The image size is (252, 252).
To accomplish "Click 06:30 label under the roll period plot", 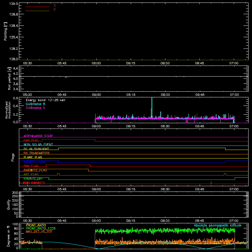I will tap(165, 95).
